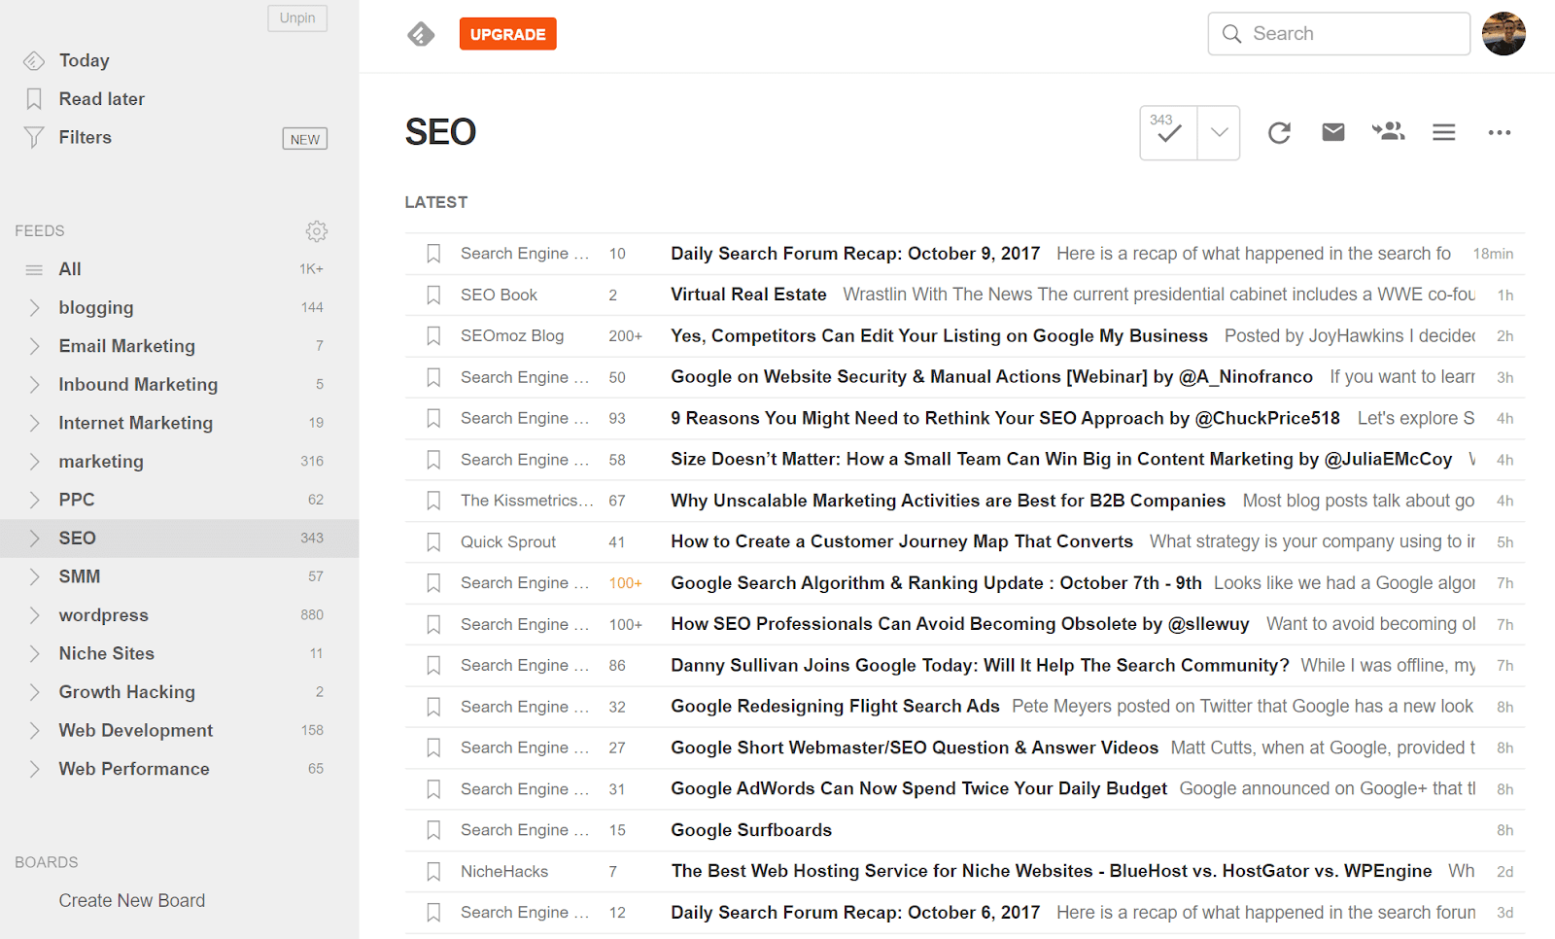Click the Unpin sidebar button
1555x939 pixels.
(297, 18)
